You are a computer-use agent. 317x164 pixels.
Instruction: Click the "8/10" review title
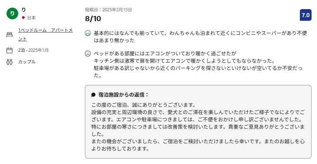click(93, 19)
